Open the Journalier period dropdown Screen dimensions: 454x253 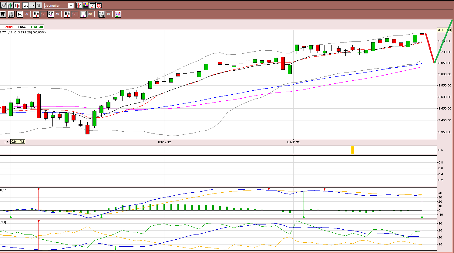(x=59, y=5)
